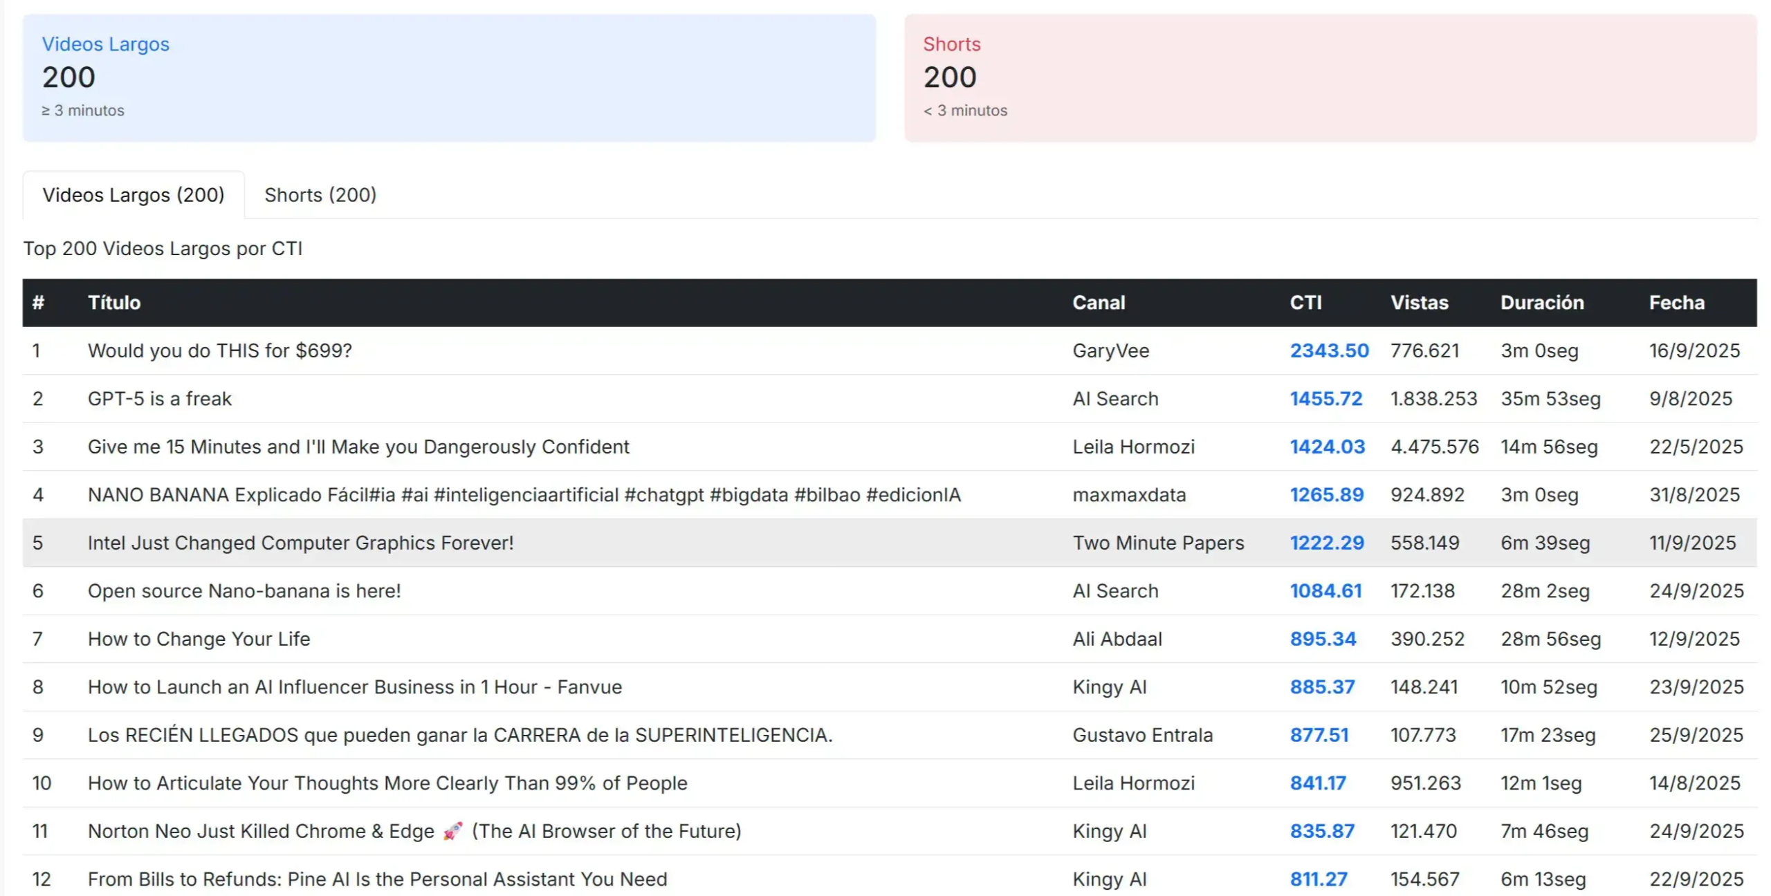The height and width of the screenshot is (896, 1771).
Task: Open 'Open source Nano-banana is here!' row
Action: coord(244,591)
